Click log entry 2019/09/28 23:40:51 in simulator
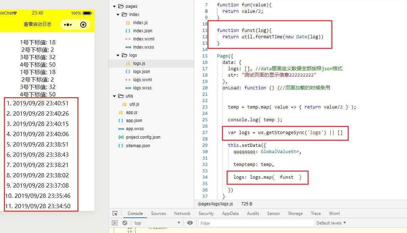 pos(37,103)
